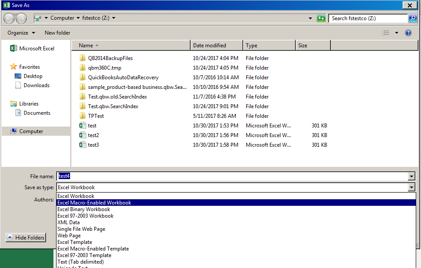Pick Single File Web Page type
Screen dimensions: 421x268
coord(236,229)
